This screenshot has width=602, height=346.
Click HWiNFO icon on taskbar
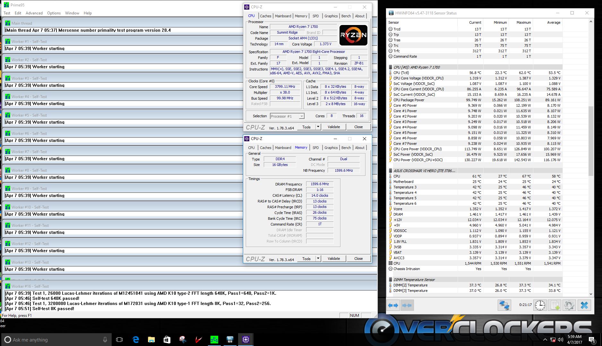tap(230, 340)
